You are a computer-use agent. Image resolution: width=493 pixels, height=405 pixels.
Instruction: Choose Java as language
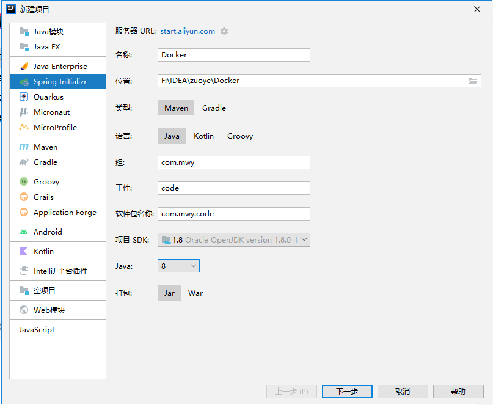(172, 136)
